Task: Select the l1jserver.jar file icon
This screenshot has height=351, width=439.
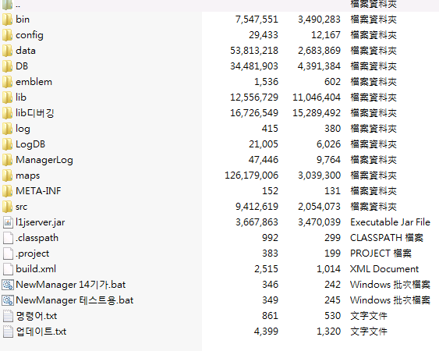Action: click(8, 222)
